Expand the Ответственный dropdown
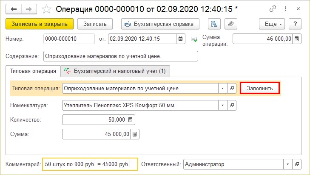 [287, 164]
